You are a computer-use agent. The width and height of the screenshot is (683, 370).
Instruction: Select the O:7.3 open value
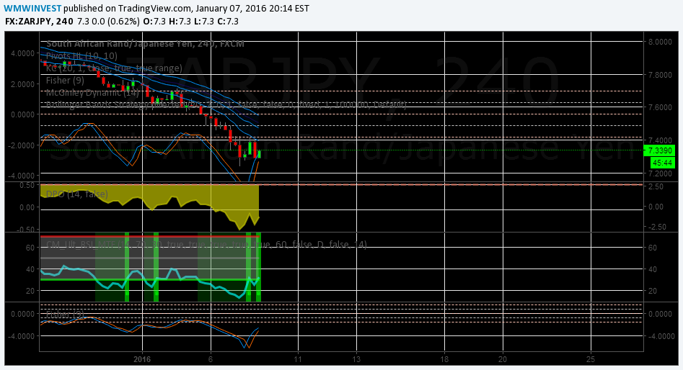154,22
